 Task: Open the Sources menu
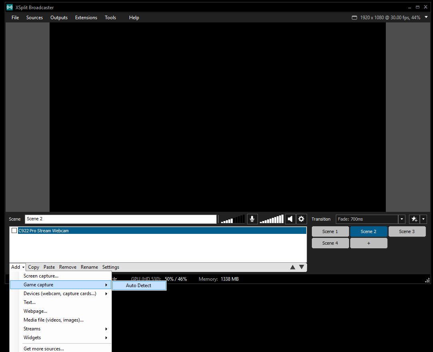(x=34, y=18)
